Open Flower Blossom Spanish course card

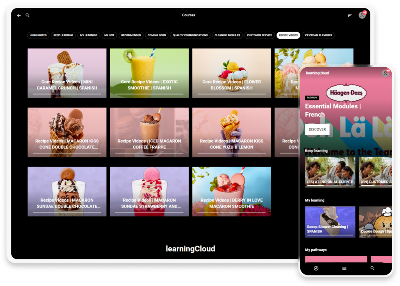(x=232, y=73)
